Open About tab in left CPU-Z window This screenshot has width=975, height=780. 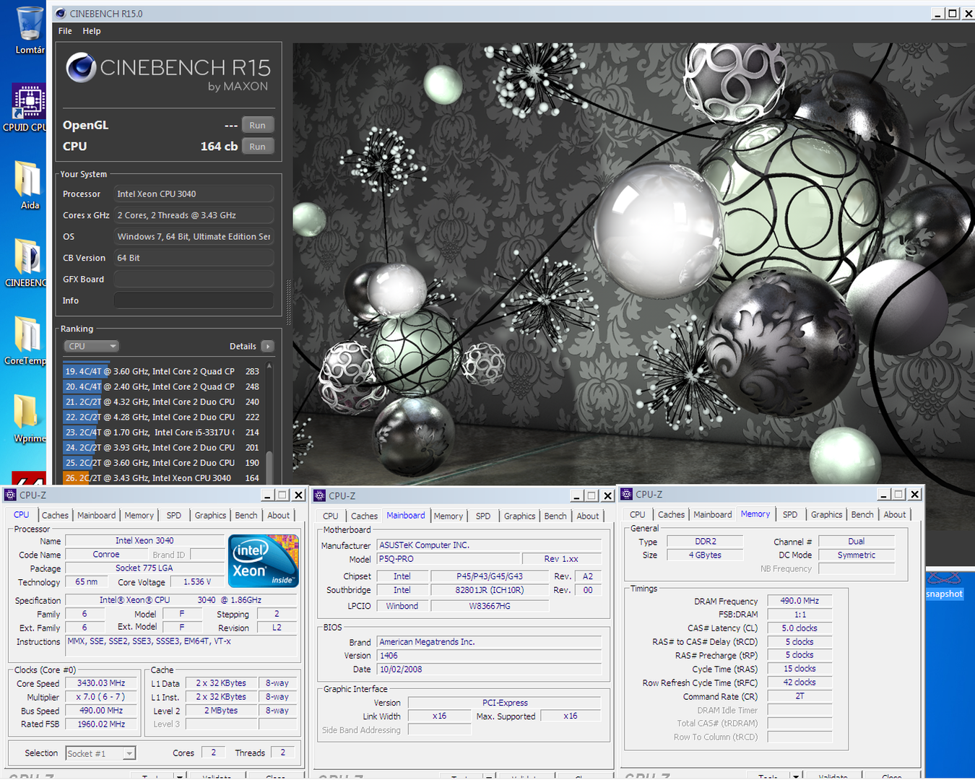tap(278, 515)
